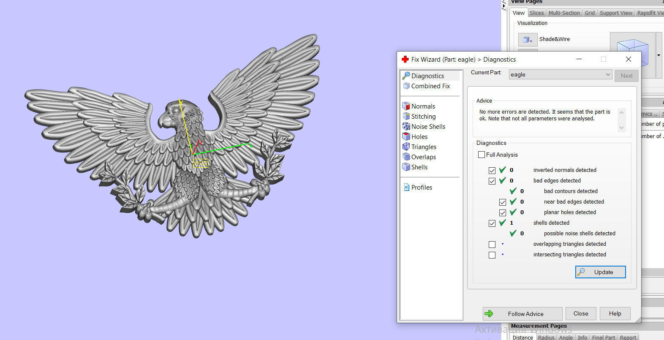Switch to the Support View tab
Screen dimensions: 664x340
click(616, 13)
